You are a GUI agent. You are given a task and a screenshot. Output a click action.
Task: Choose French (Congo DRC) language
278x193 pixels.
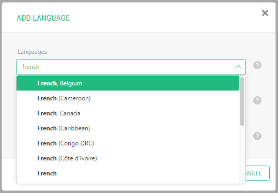[128, 143]
